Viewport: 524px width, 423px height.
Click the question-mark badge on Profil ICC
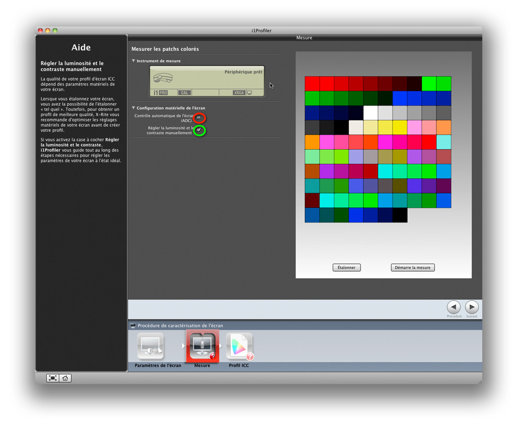pos(250,357)
